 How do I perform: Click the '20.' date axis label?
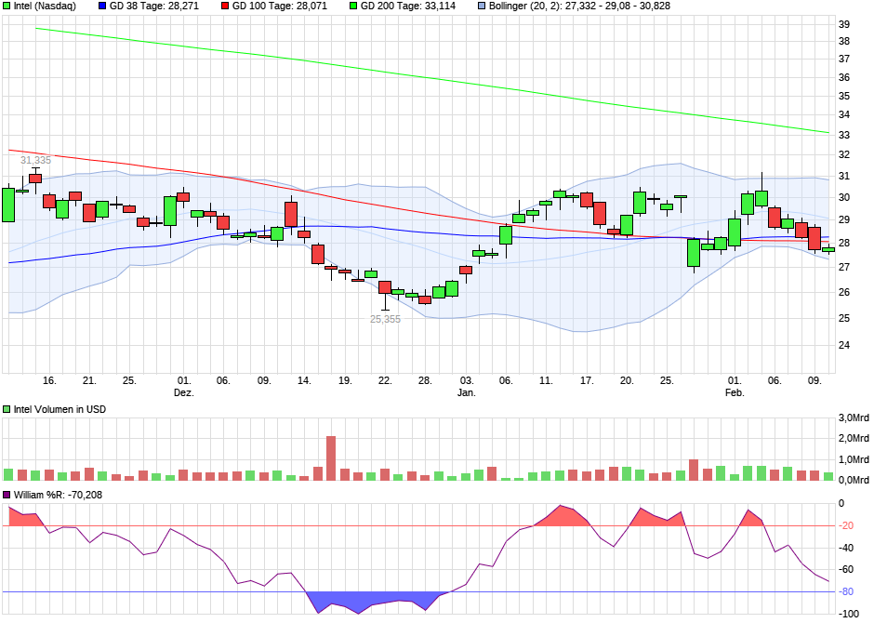[x=627, y=380]
